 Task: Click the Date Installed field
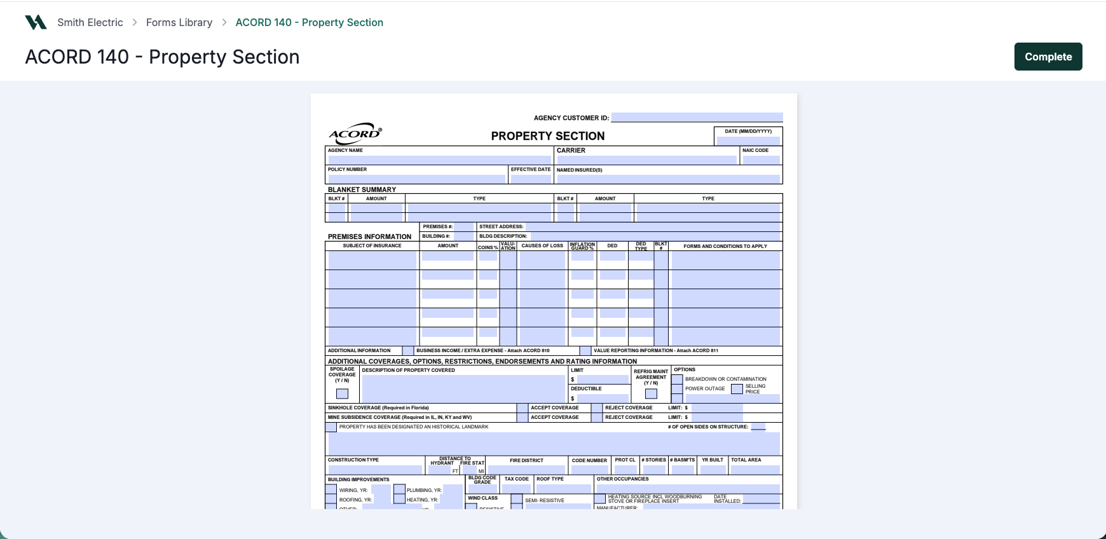coord(761,499)
